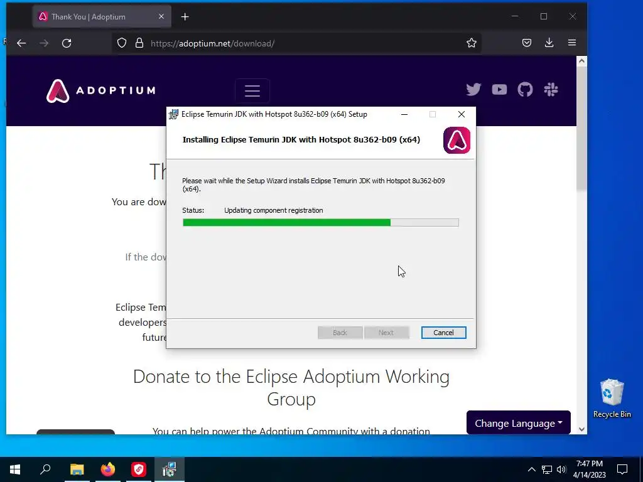Screen dimensions: 643x482
Task: Open Windows taskbar search
Action: (45, 469)
